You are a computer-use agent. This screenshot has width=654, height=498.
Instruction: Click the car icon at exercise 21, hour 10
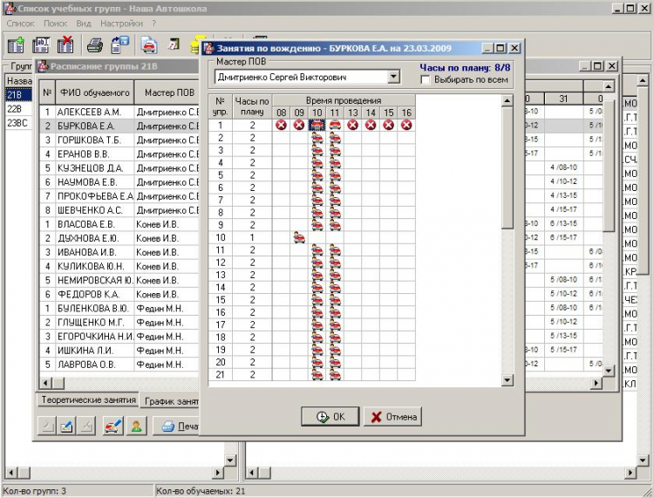[317, 374]
